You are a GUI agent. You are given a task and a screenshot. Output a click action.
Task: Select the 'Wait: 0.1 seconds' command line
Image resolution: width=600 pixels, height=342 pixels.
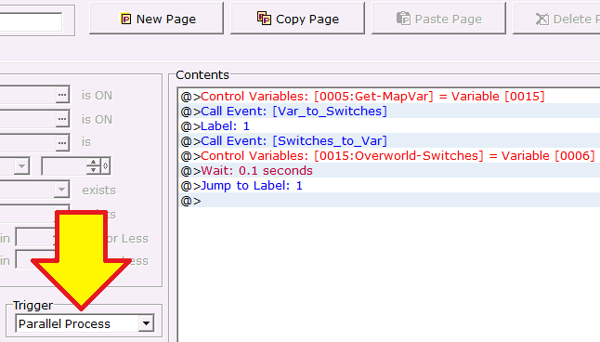[389, 171]
